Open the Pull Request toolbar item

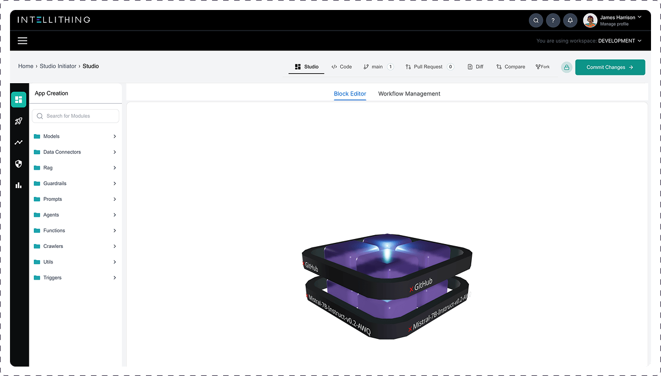pyautogui.click(x=428, y=67)
